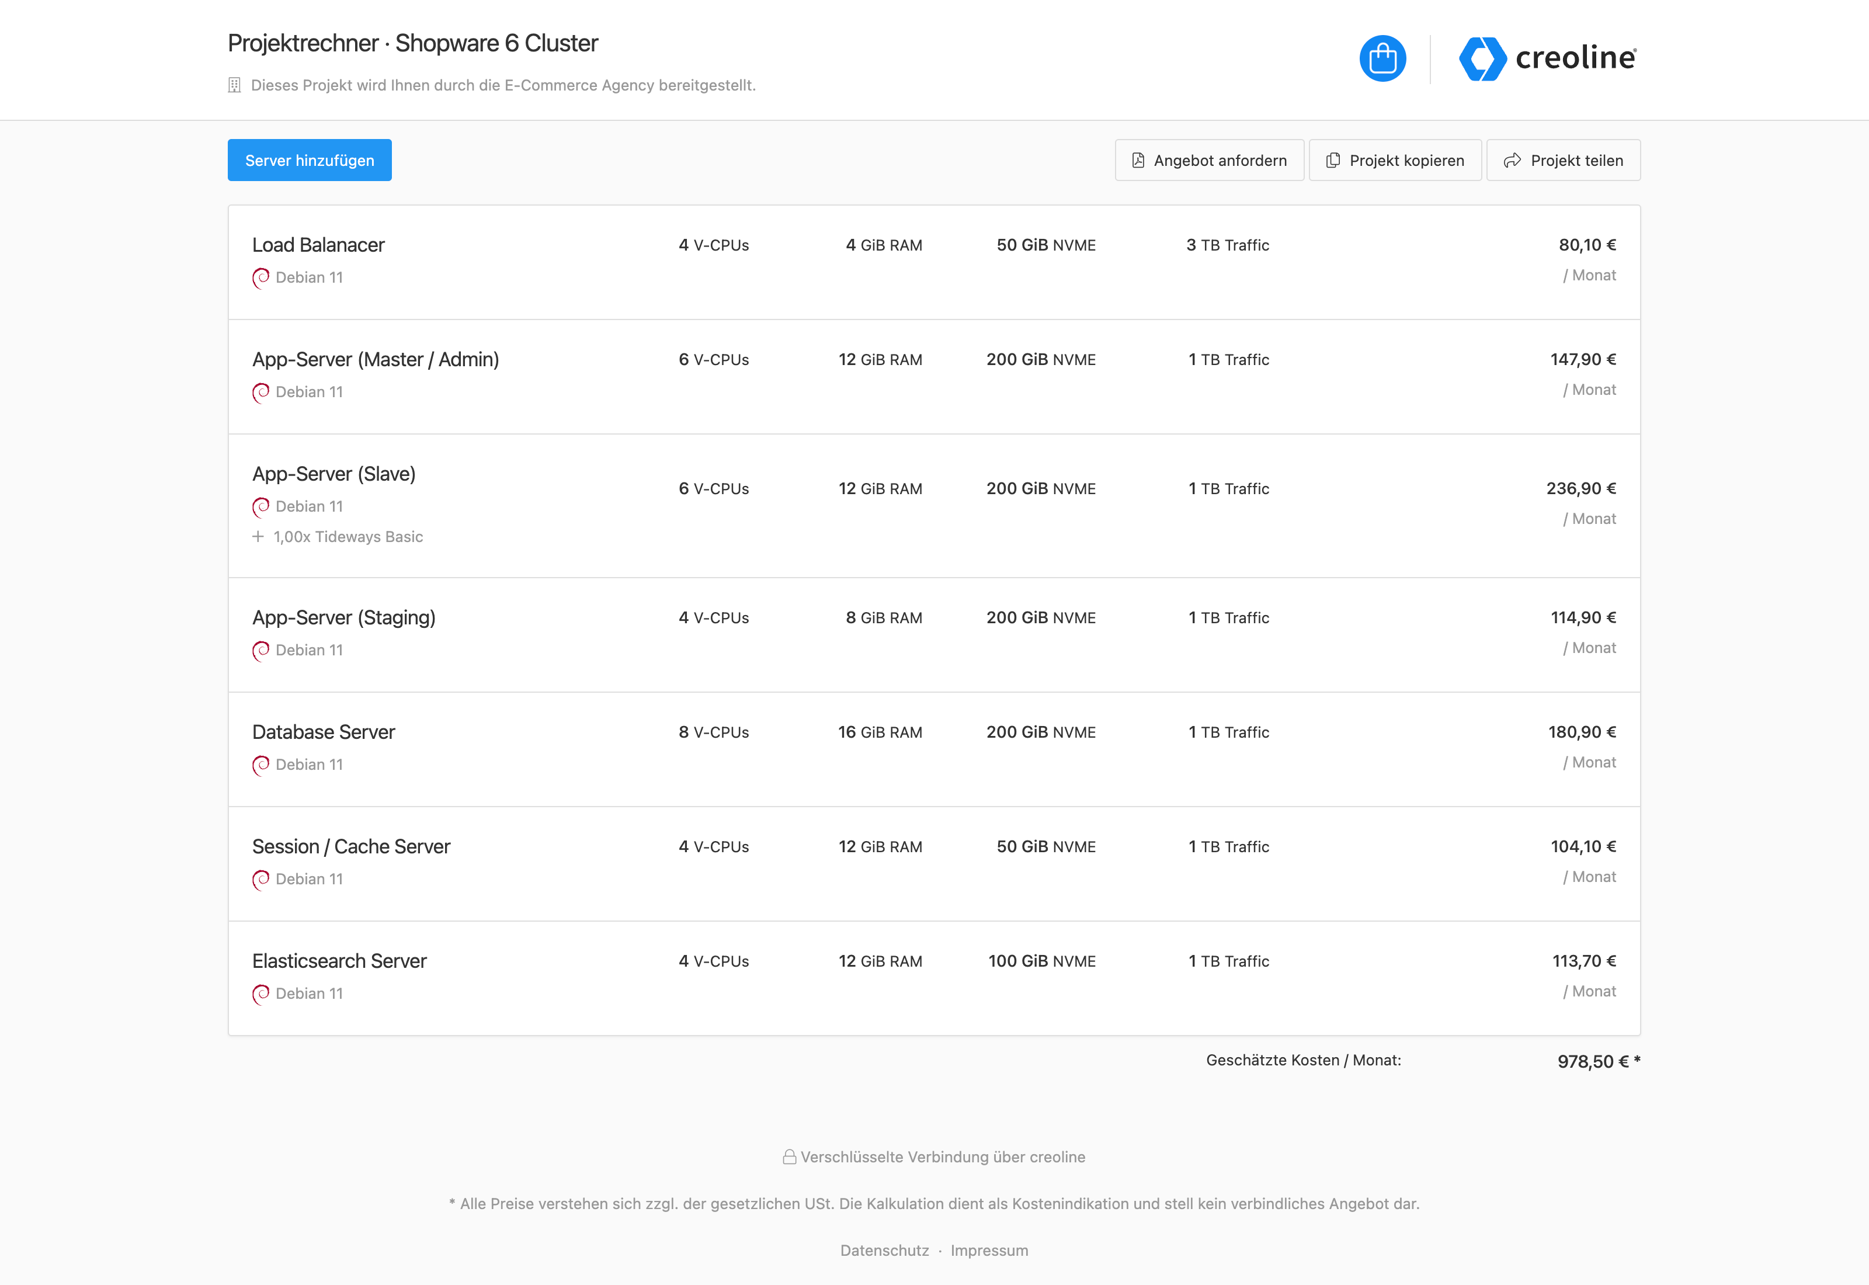Click the 80,10 € price of Load Balanacer
Screen dimensions: 1869x1285
click(x=1587, y=245)
